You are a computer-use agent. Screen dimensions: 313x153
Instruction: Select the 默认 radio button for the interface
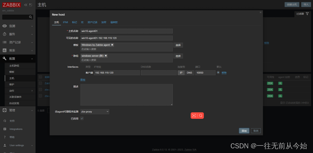tap(218, 73)
